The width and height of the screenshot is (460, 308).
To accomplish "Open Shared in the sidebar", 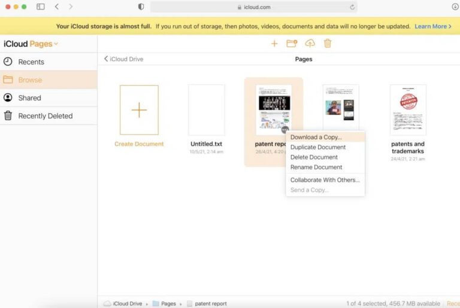I will [x=29, y=98].
